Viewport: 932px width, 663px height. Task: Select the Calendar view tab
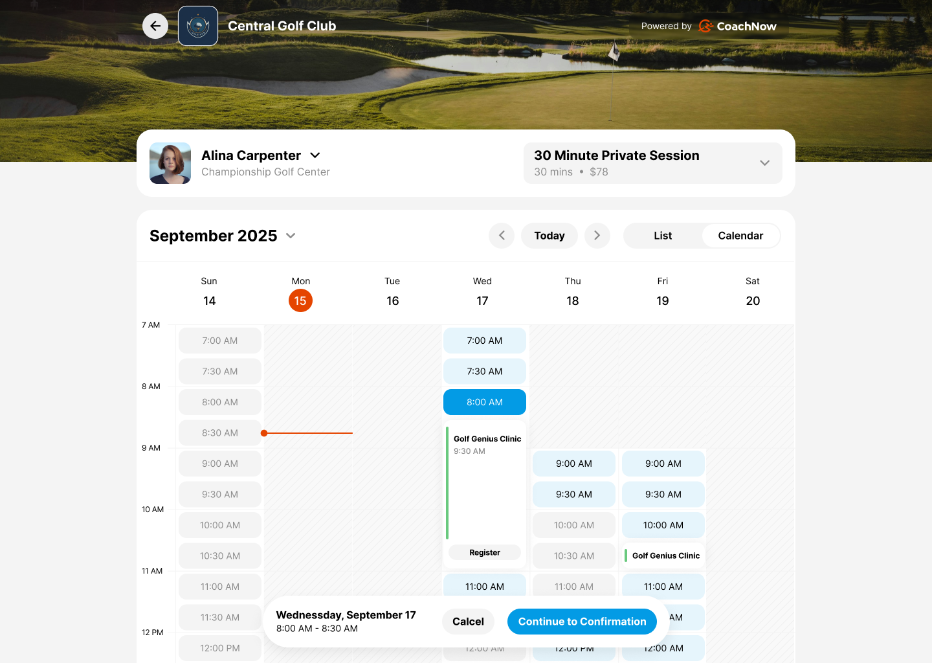pos(740,236)
